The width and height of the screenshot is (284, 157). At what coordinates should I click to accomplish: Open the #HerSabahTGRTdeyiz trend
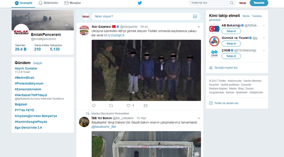(31, 95)
